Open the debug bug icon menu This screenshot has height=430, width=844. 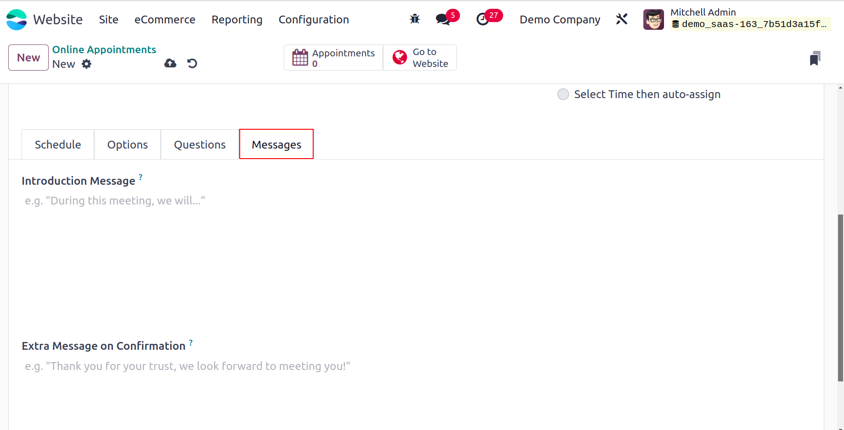tap(415, 19)
